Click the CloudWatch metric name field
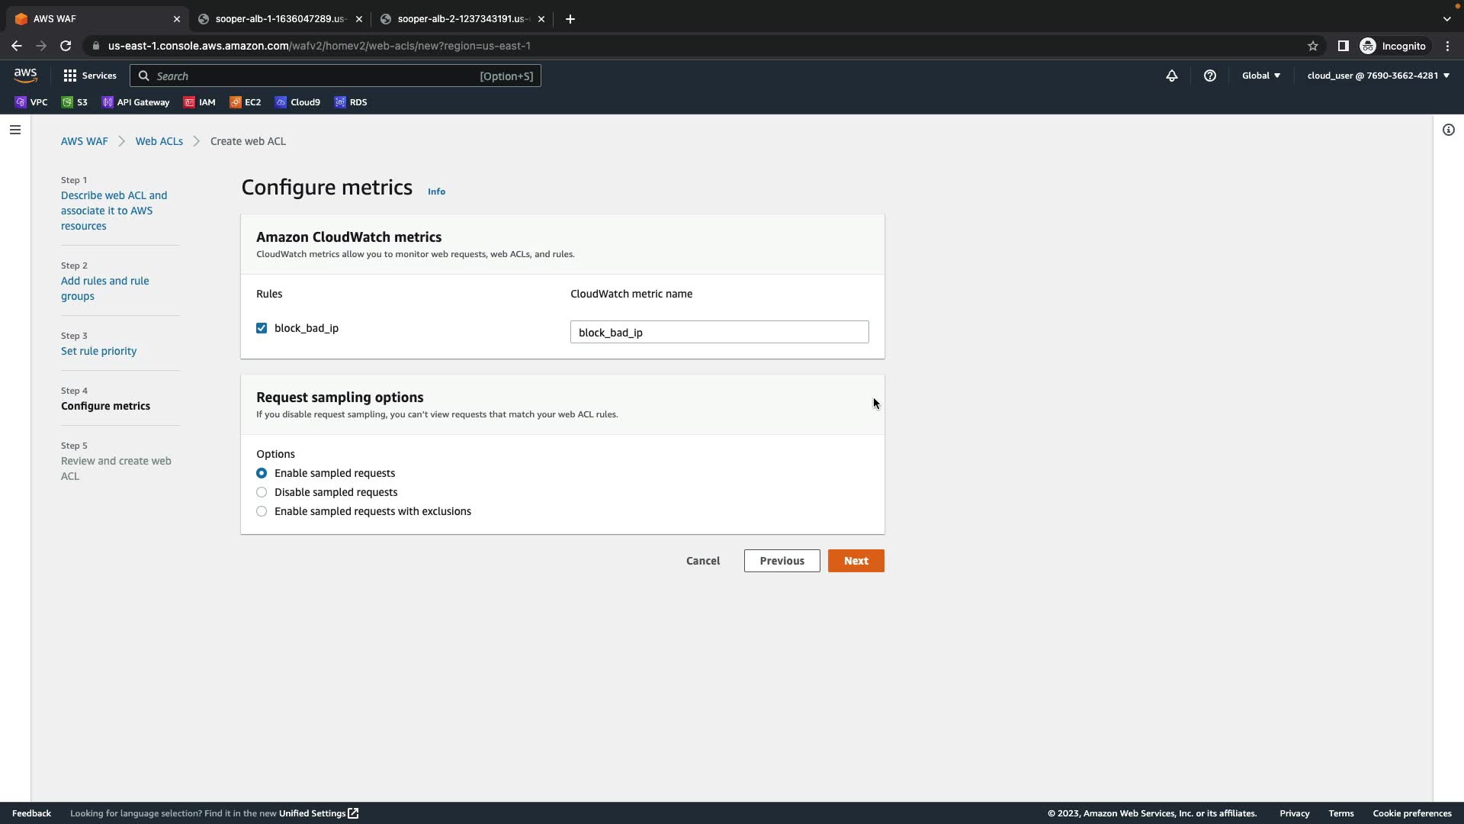Viewport: 1464px width, 824px height. (x=719, y=332)
